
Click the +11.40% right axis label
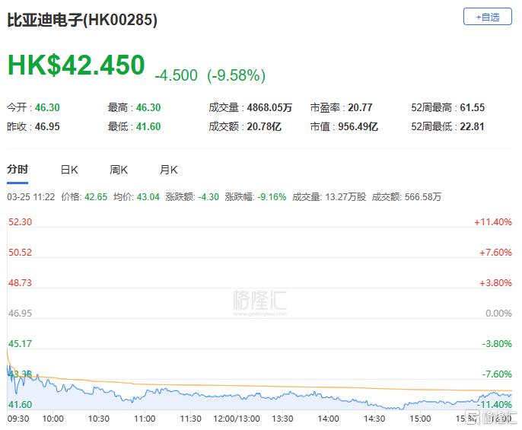(493, 221)
